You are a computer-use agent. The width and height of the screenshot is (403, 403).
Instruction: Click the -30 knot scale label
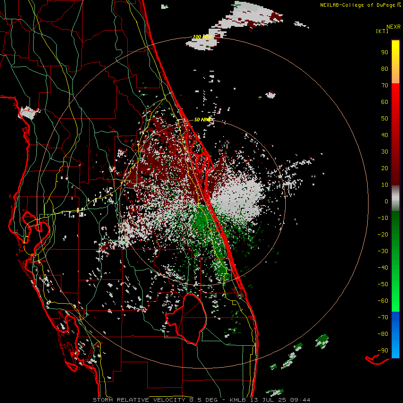pyautogui.click(x=383, y=251)
